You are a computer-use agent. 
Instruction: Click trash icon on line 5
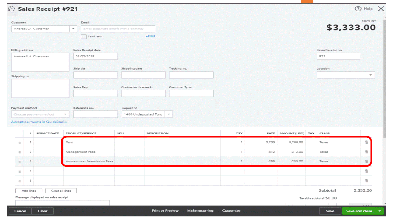click(366, 180)
